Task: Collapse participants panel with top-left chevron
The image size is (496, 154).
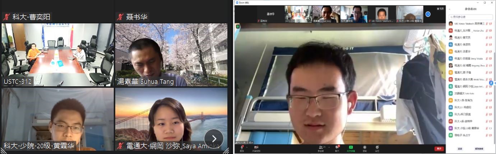Action: (x=449, y=9)
